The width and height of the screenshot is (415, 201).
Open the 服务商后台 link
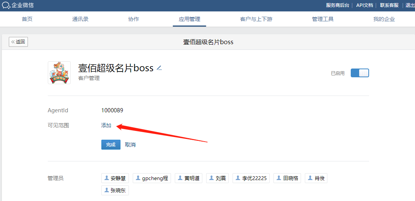point(337,5)
